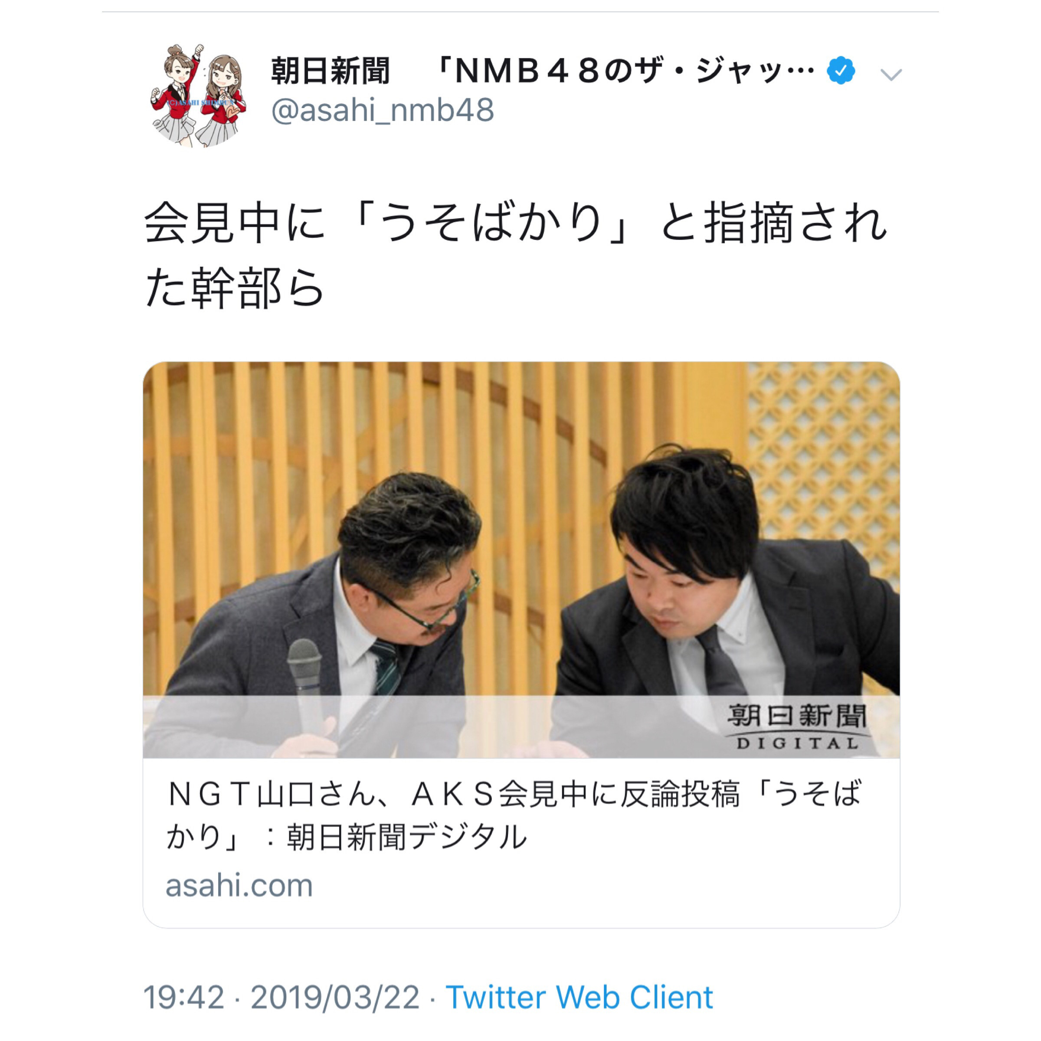Viewport: 1041px width, 1041px height.
Task: Expand the tweet options chevron
Action: click(x=890, y=74)
